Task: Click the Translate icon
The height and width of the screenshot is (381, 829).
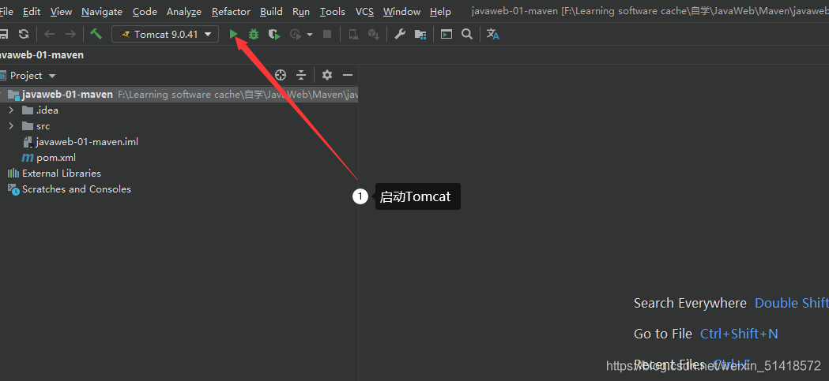Action: pos(493,34)
